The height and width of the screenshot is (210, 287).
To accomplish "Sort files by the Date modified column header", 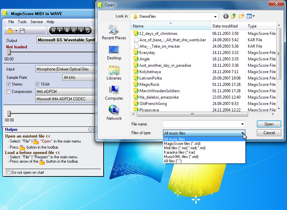I will [x=228, y=26].
